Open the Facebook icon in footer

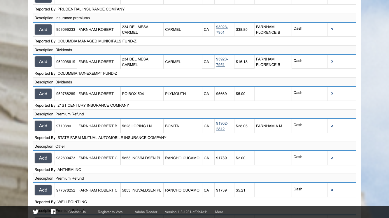click(x=53, y=212)
